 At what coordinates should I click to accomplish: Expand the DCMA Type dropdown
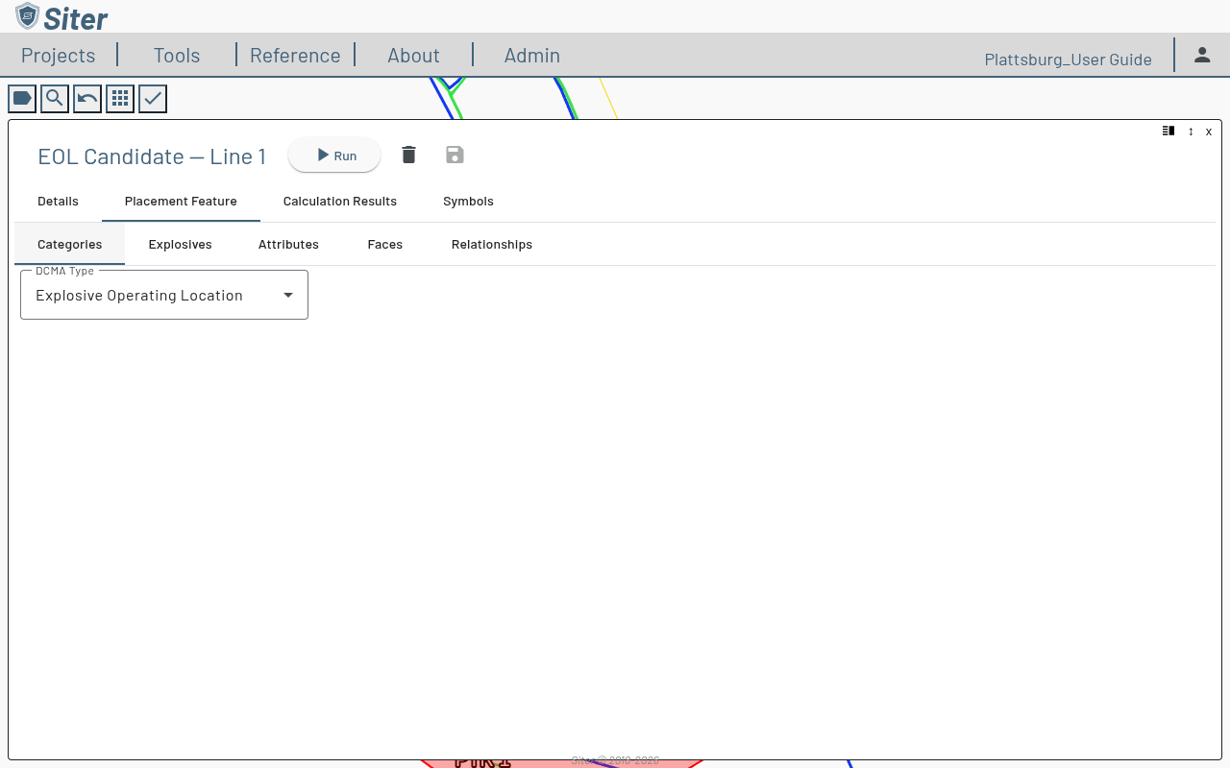(x=164, y=295)
